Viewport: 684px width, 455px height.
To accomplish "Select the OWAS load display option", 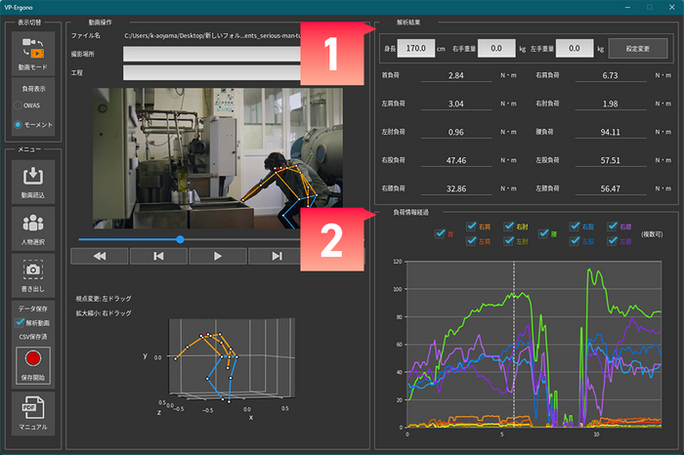I will tap(20, 105).
